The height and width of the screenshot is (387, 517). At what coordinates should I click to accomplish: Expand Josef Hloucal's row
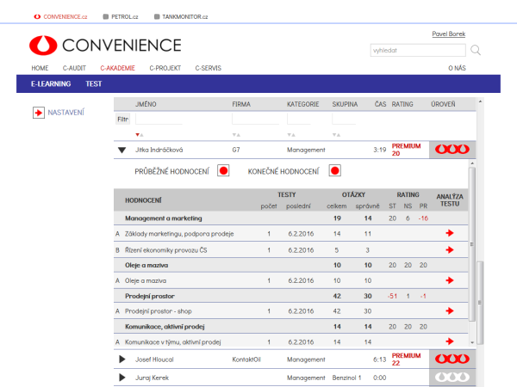122,359
